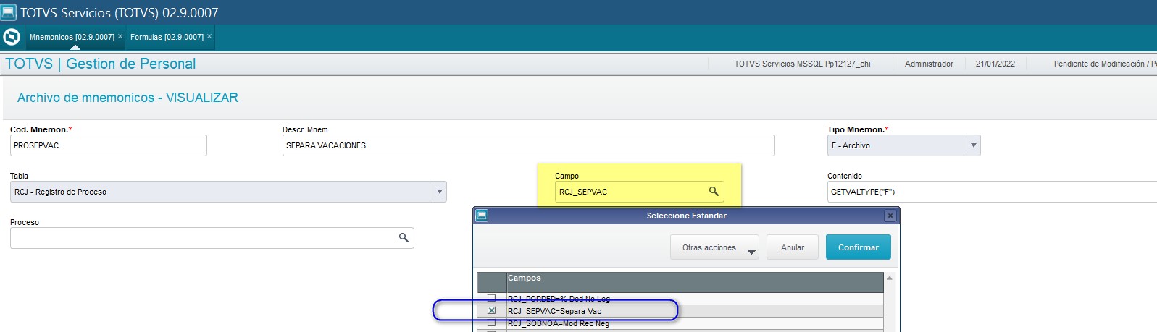
Task: Uncheck the RCJ_SEPVAC=Separa Vac checkbox
Action: pos(492,311)
